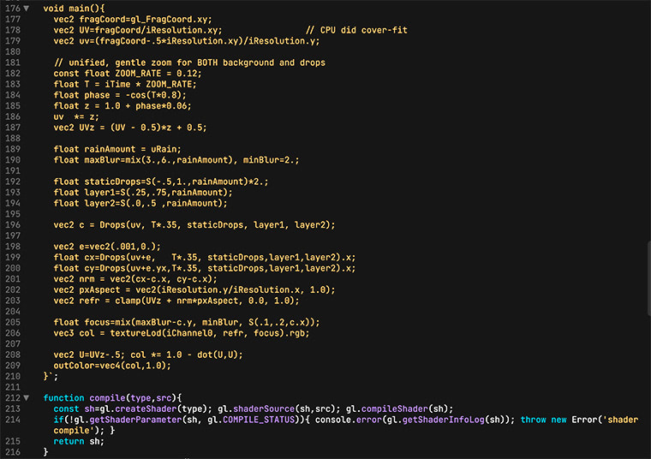Viewport: 651px width, 459px height.
Task: Click line number 214 in the gutter
Action: tap(11, 420)
